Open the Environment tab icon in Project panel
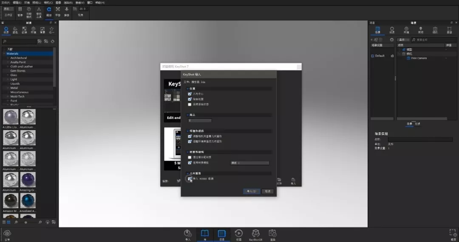The width and height of the screenshot is (459, 242). pyautogui.click(x=406, y=29)
